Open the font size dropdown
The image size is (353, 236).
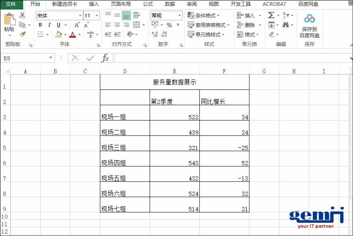[x=97, y=15]
